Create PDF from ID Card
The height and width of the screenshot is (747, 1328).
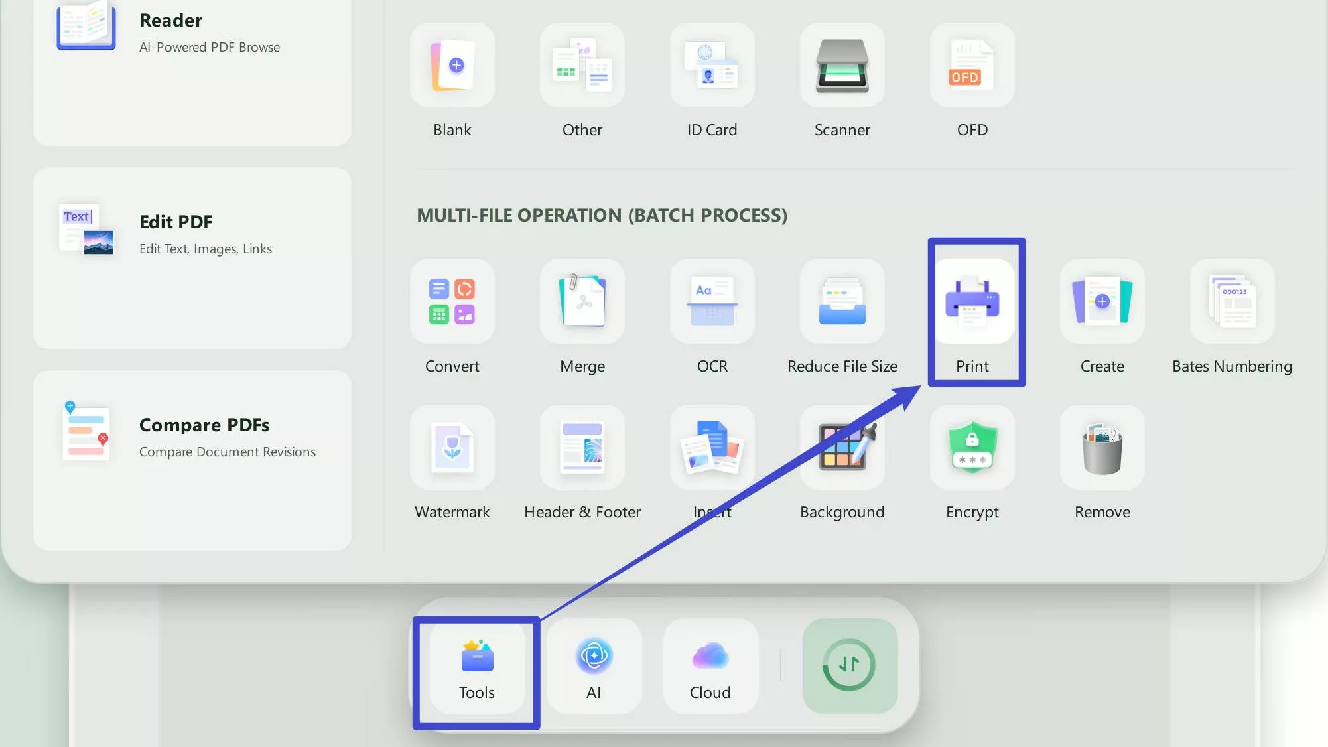point(712,66)
